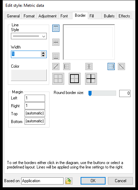Switch to the Adjustment tab
This screenshot has height=190, width=138.
pyautogui.click(x=47, y=16)
